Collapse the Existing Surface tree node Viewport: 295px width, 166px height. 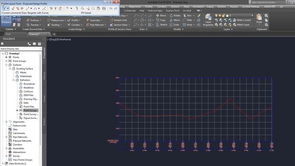[x=10, y=69]
